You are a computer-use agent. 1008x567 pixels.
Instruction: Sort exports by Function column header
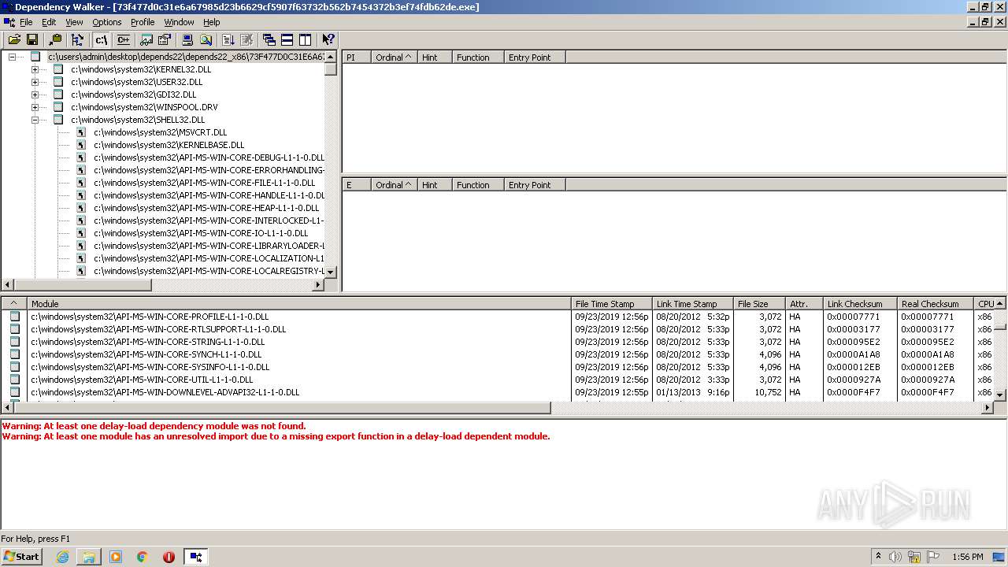478,185
